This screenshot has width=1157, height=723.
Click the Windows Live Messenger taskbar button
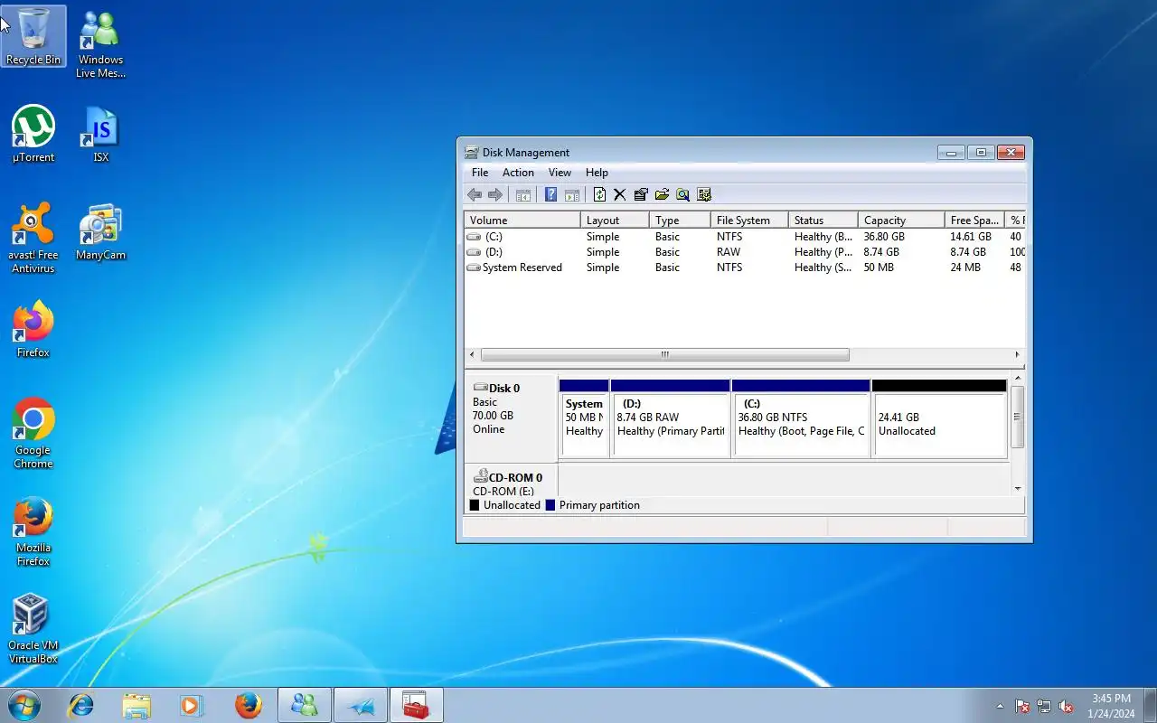305,705
